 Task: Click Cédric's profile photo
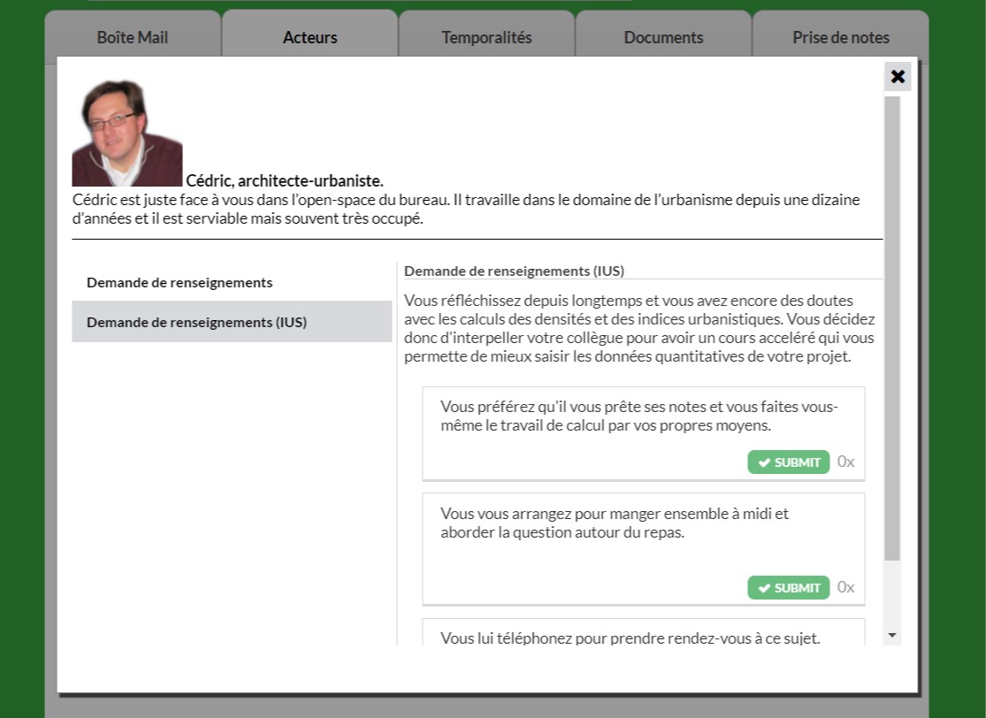click(x=127, y=133)
